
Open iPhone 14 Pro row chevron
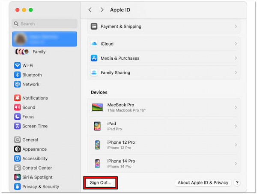click(x=236, y=164)
